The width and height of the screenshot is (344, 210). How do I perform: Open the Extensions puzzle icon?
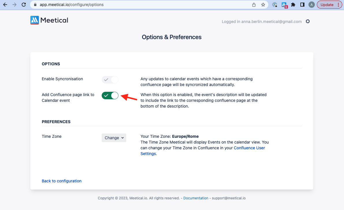pyautogui.click(x=293, y=5)
